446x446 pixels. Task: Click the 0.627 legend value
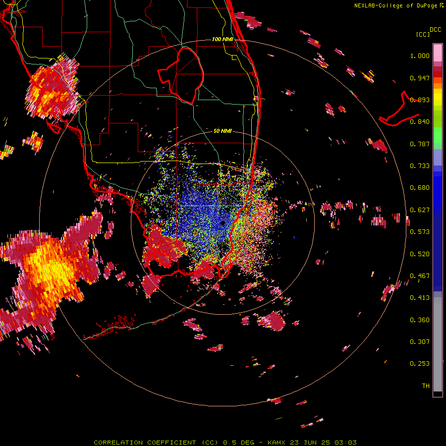(x=420, y=210)
